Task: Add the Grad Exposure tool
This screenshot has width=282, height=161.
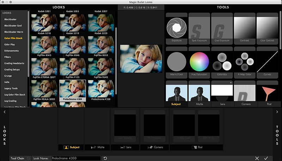Action: (222, 29)
